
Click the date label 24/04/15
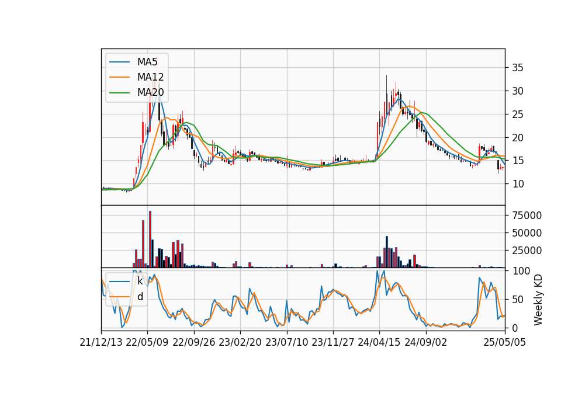pyautogui.click(x=379, y=342)
